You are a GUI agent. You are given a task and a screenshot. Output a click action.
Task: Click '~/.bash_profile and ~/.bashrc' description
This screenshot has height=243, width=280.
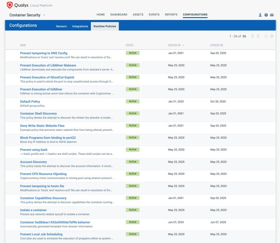[x=67, y=154]
